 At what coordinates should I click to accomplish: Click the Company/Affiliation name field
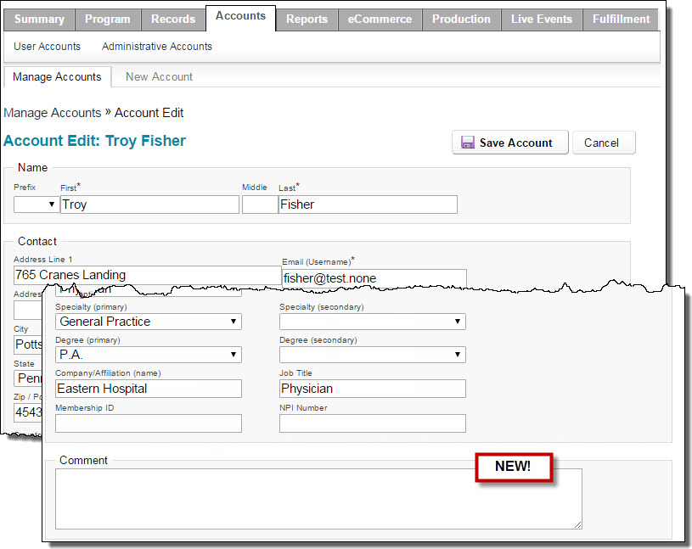coord(149,389)
